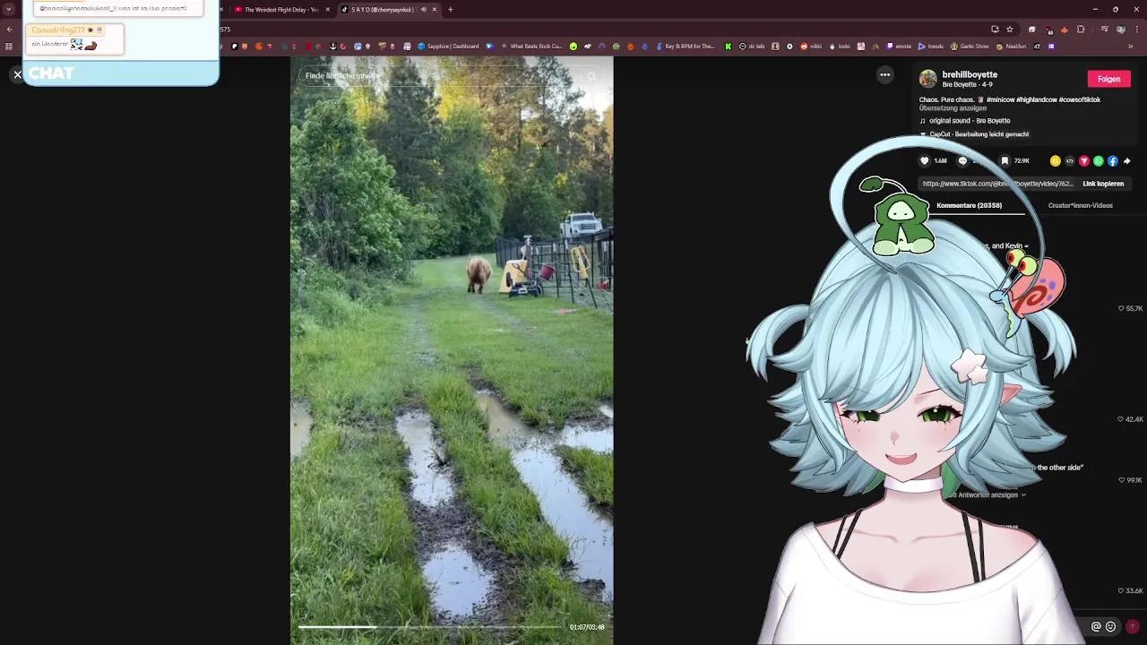Screen dimensions: 1147x645
Task: Bookmark the video with the save icon
Action: pos(1005,161)
